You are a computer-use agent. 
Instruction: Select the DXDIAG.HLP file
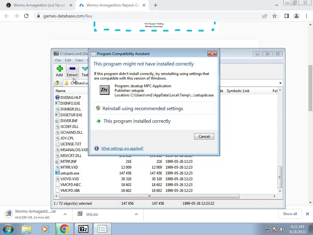[x=71, y=97]
